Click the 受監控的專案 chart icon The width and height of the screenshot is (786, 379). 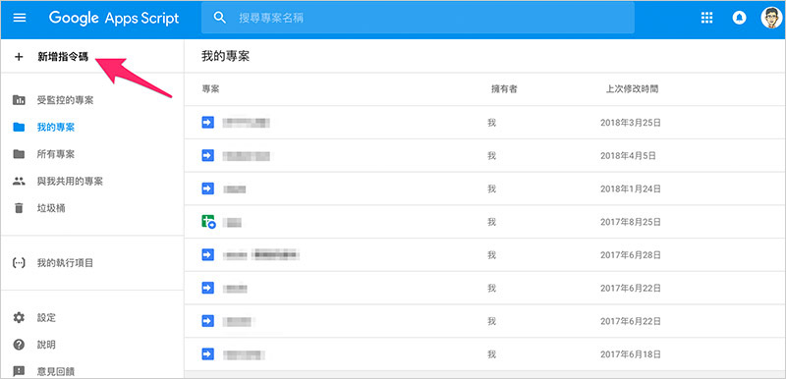pos(19,100)
